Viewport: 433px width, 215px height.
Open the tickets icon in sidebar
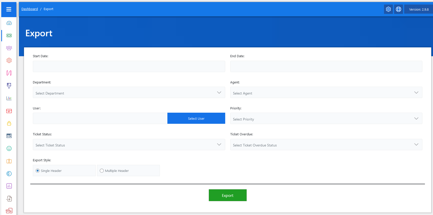[9, 36]
